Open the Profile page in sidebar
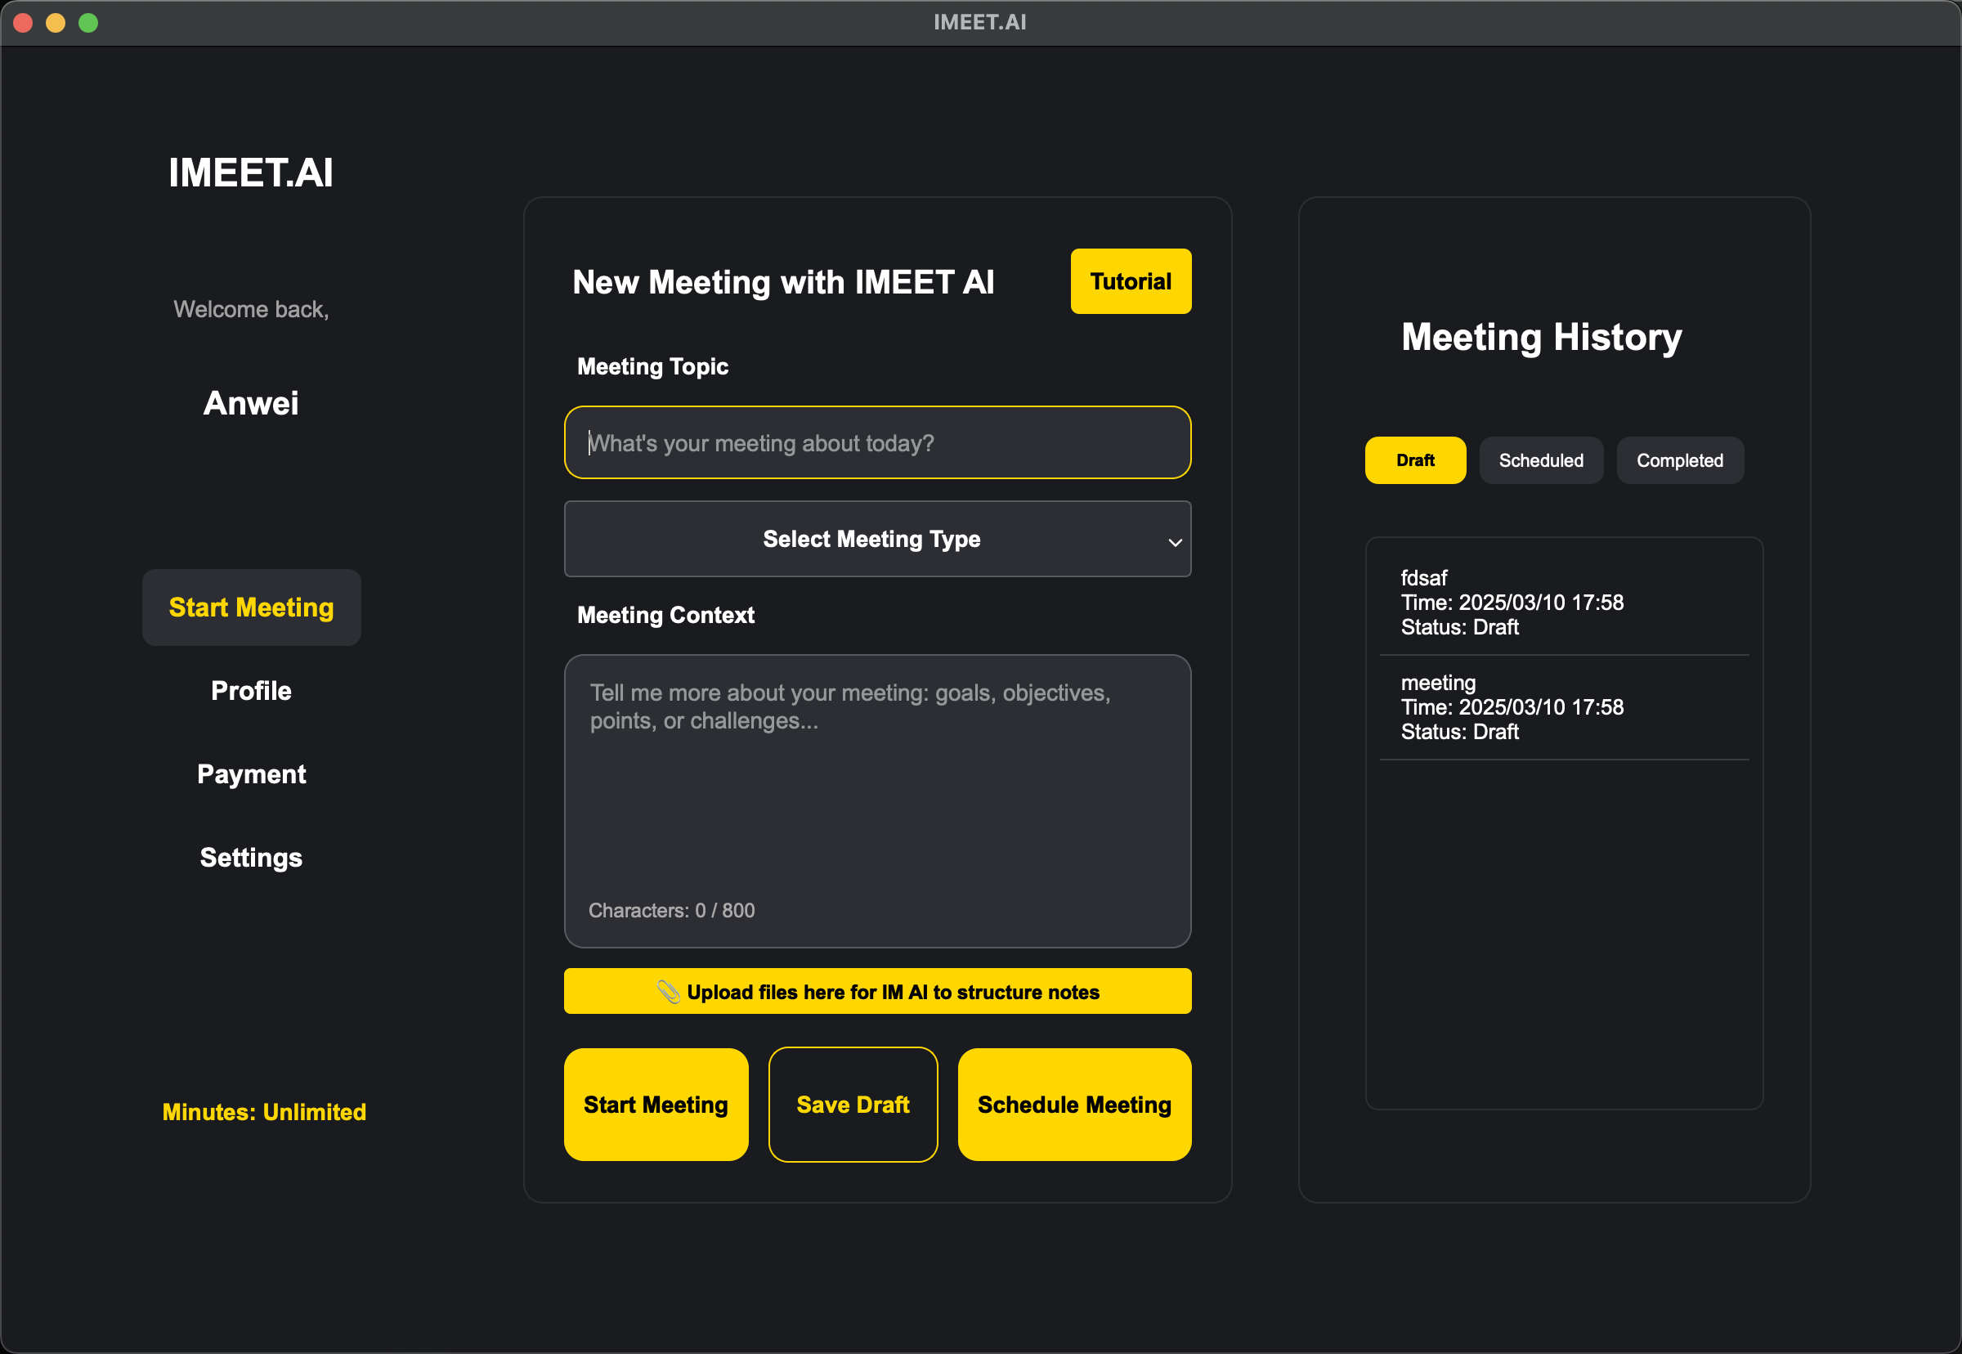 point(251,691)
